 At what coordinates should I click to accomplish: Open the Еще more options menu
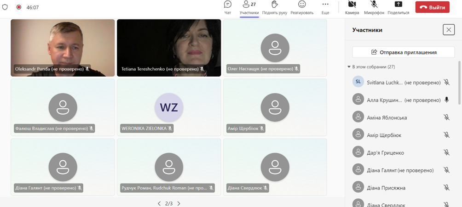click(325, 8)
